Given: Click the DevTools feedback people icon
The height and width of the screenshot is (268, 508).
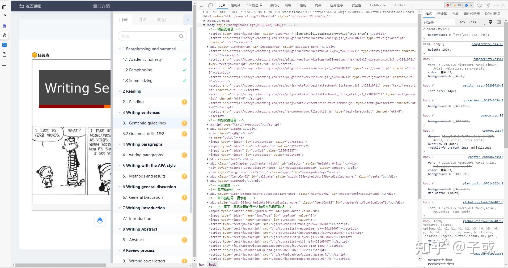Looking at the screenshot, I should click(x=488, y=5).
